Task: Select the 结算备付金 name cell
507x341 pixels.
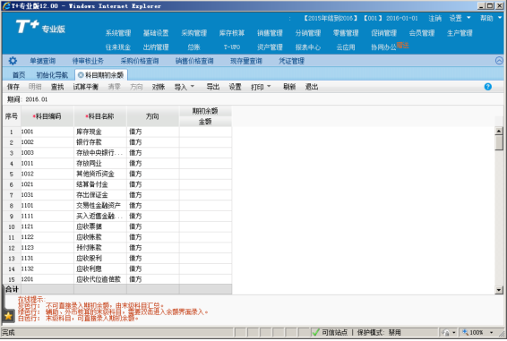Action: tap(100, 184)
